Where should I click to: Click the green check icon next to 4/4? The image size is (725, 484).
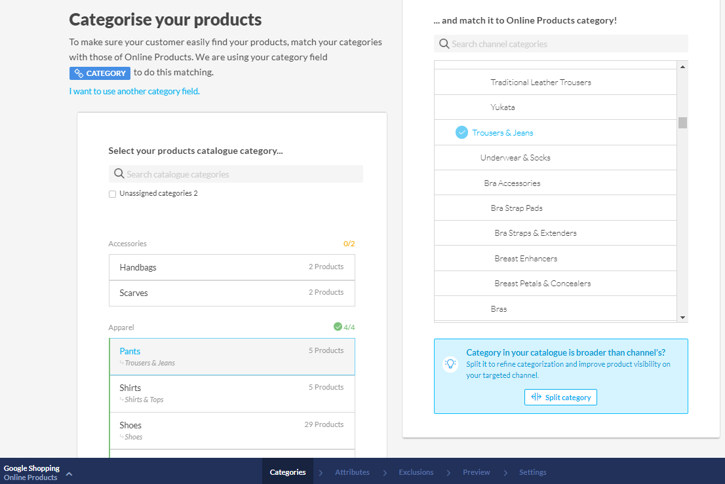click(x=338, y=327)
